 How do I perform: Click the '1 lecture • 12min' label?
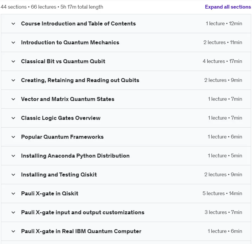click(x=224, y=24)
